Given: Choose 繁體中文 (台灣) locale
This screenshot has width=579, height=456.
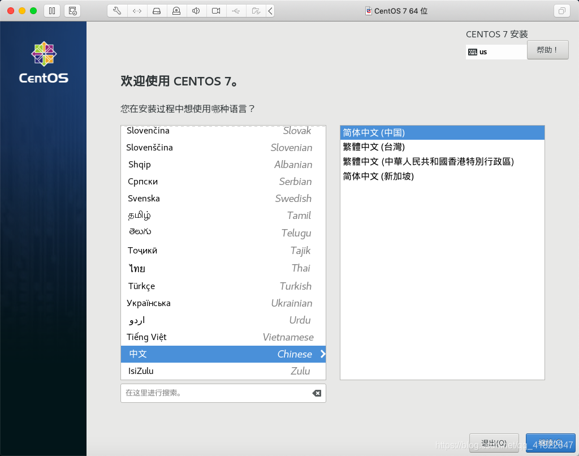Looking at the screenshot, I should (442, 147).
